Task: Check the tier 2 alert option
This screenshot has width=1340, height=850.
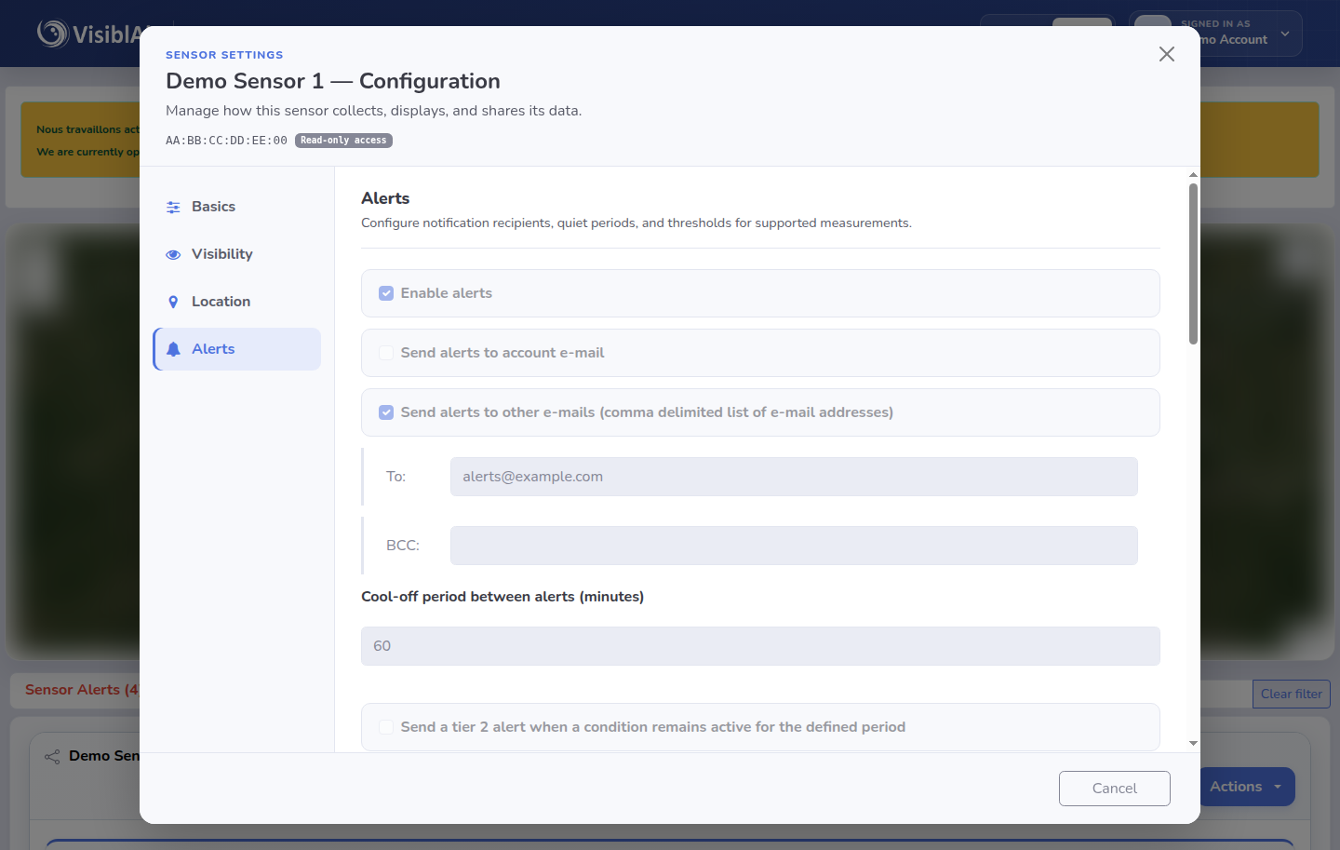Action: [x=386, y=727]
